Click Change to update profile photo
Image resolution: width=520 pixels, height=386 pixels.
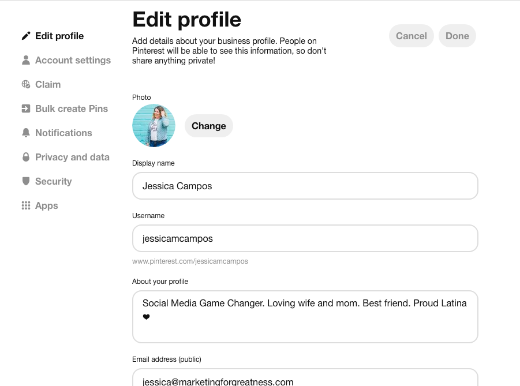click(208, 126)
